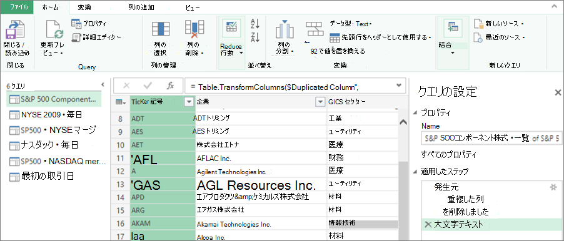Click Use First Row as Headers (先頭行をヘッダーとして使用する)
The width and height of the screenshot is (564, 241).
click(380, 37)
